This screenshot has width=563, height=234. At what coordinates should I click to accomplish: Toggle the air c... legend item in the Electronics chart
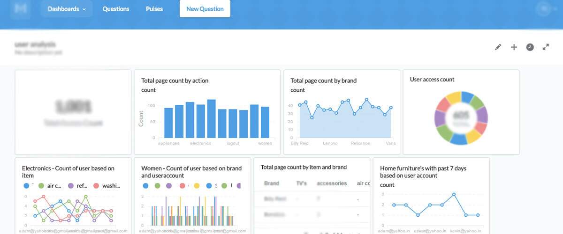[50, 186]
